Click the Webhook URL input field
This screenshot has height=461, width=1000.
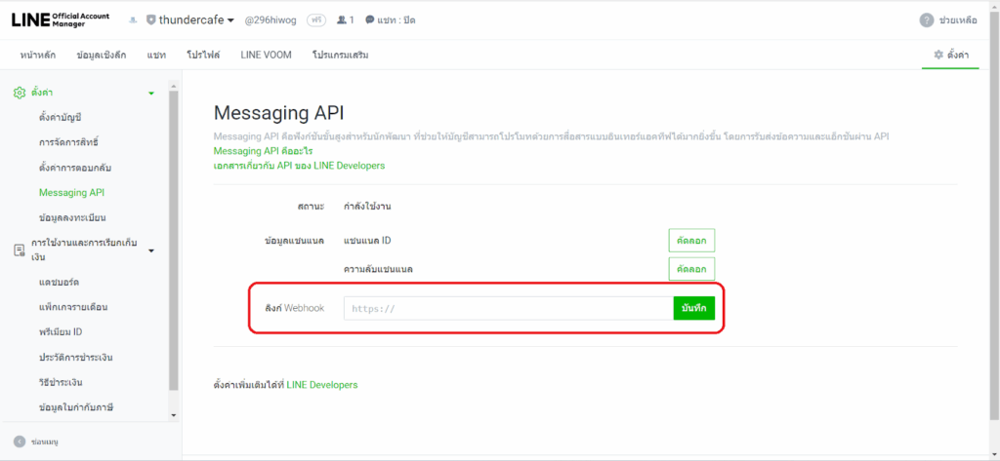508,308
